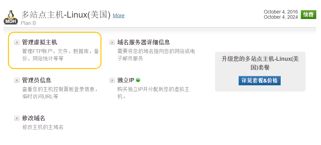Click the green status dot next to 独立IP
Screen dimensions: 321x145
138,80
